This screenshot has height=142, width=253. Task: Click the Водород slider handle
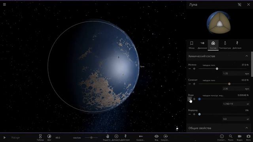(x=200, y=114)
